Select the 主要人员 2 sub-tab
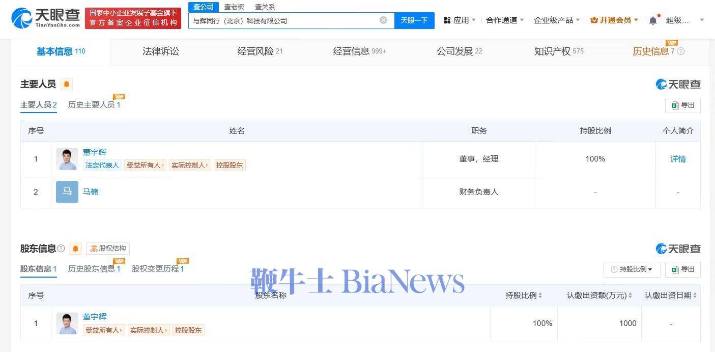The image size is (715, 352). coord(39,105)
